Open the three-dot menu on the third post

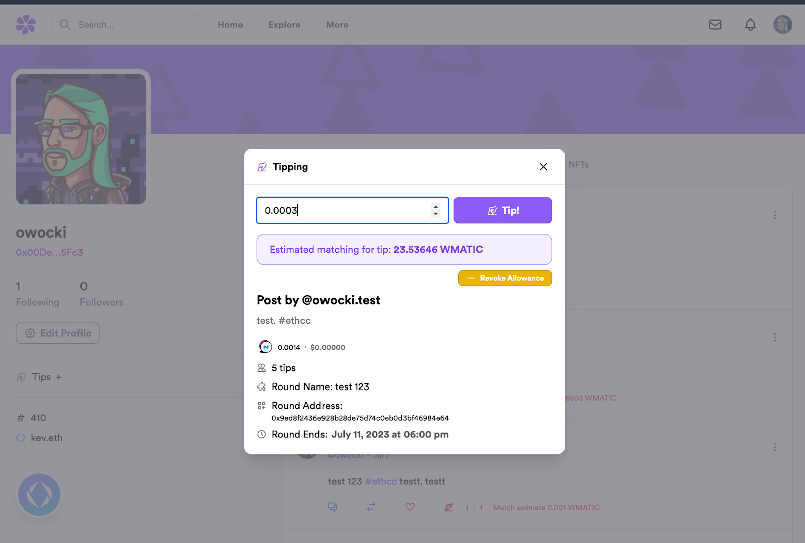tap(775, 447)
